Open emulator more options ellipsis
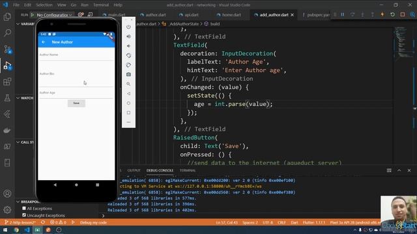The height and width of the screenshot is (234, 417). [x=128, y=122]
